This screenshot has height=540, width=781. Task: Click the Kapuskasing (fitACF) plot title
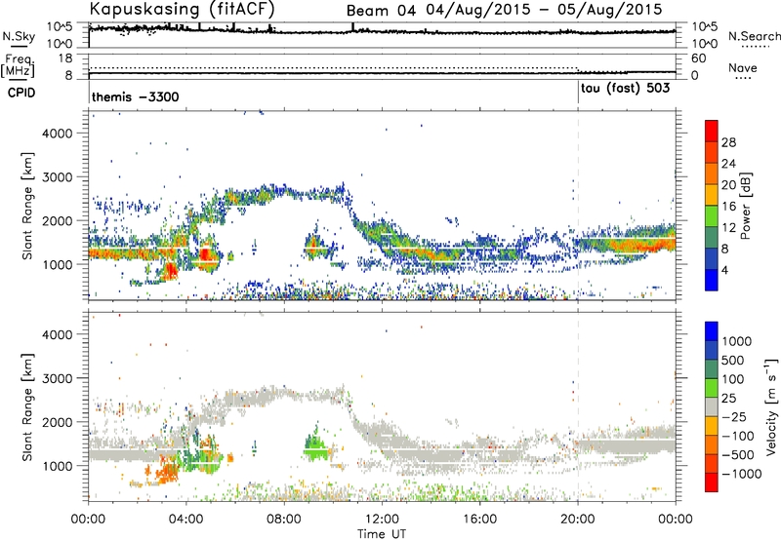pyautogui.click(x=182, y=9)
